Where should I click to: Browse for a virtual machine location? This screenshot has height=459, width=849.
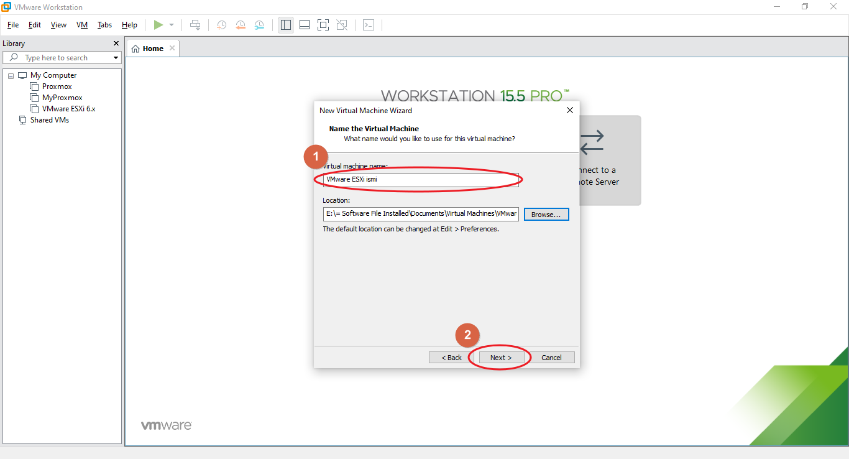click(x=546, y=214)
